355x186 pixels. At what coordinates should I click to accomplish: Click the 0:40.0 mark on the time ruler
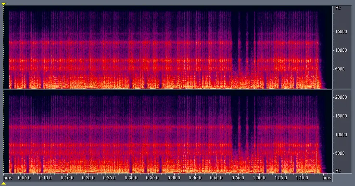pyautogui.click(x=174, y=178)
